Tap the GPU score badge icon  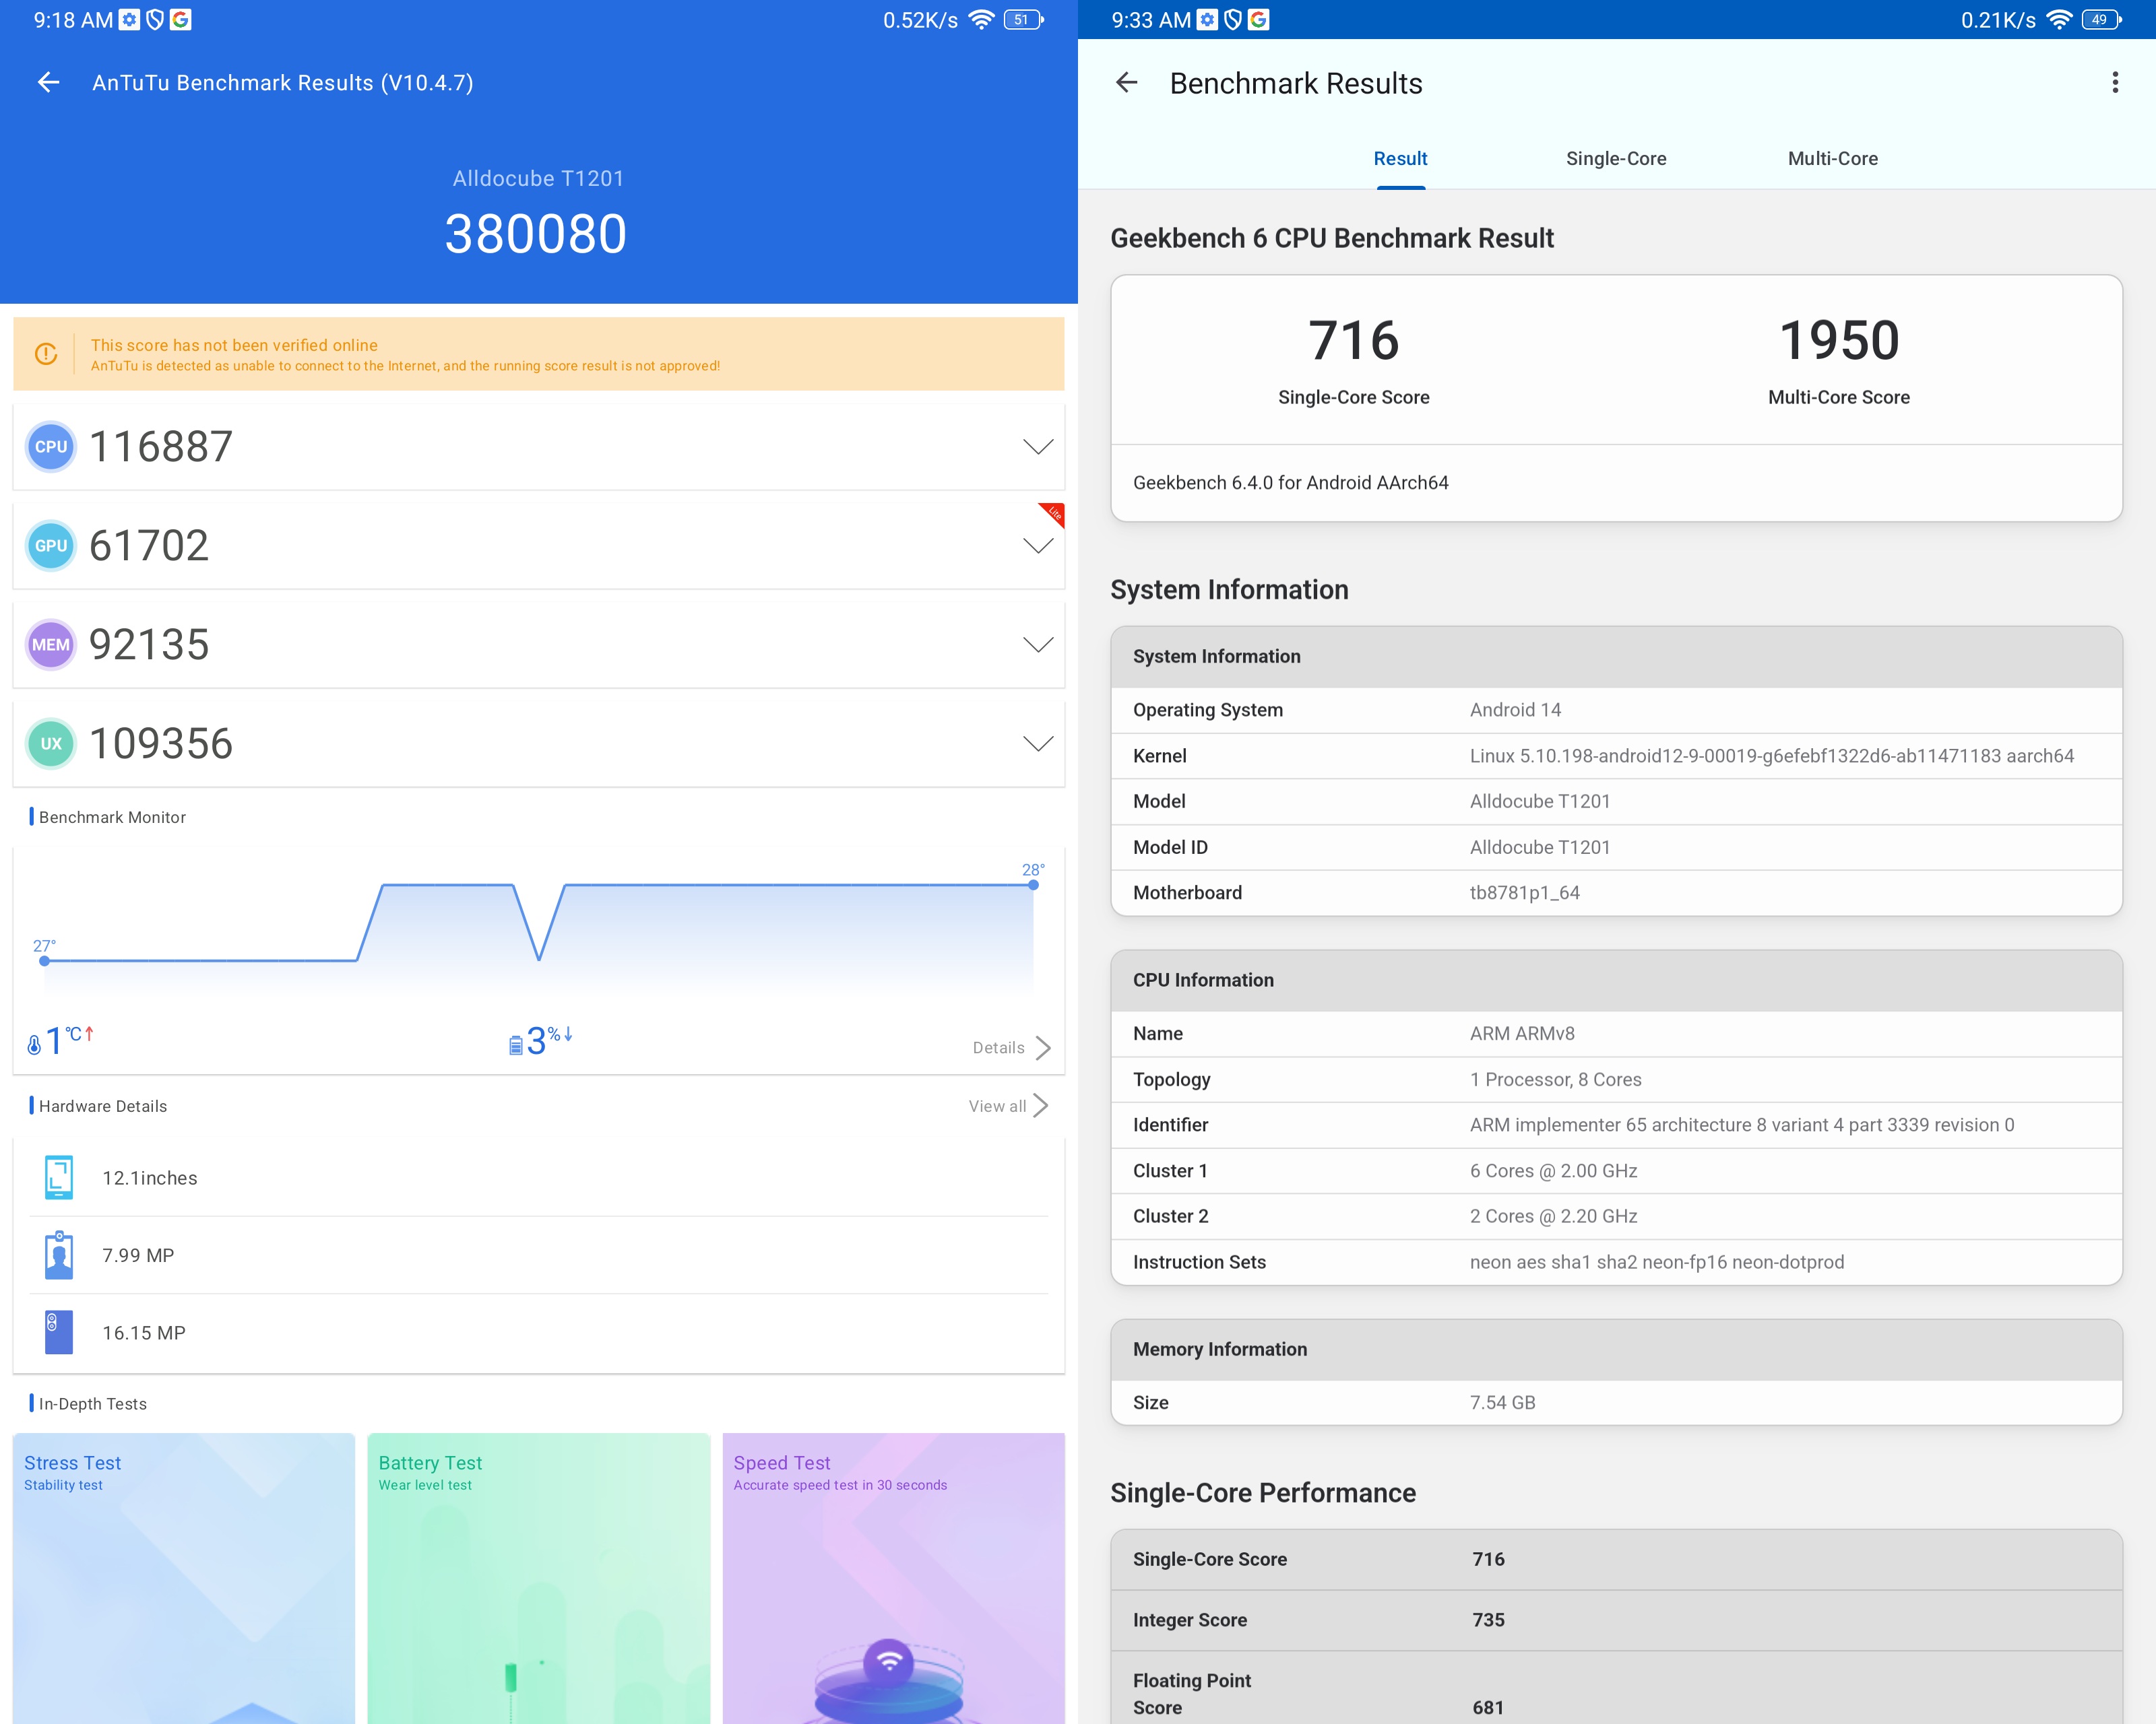pyautogui.click(x=51, y=545)
